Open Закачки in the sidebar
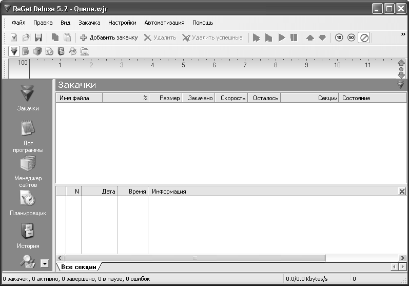Screen dimensions: 409x286 tap(28, 98)
